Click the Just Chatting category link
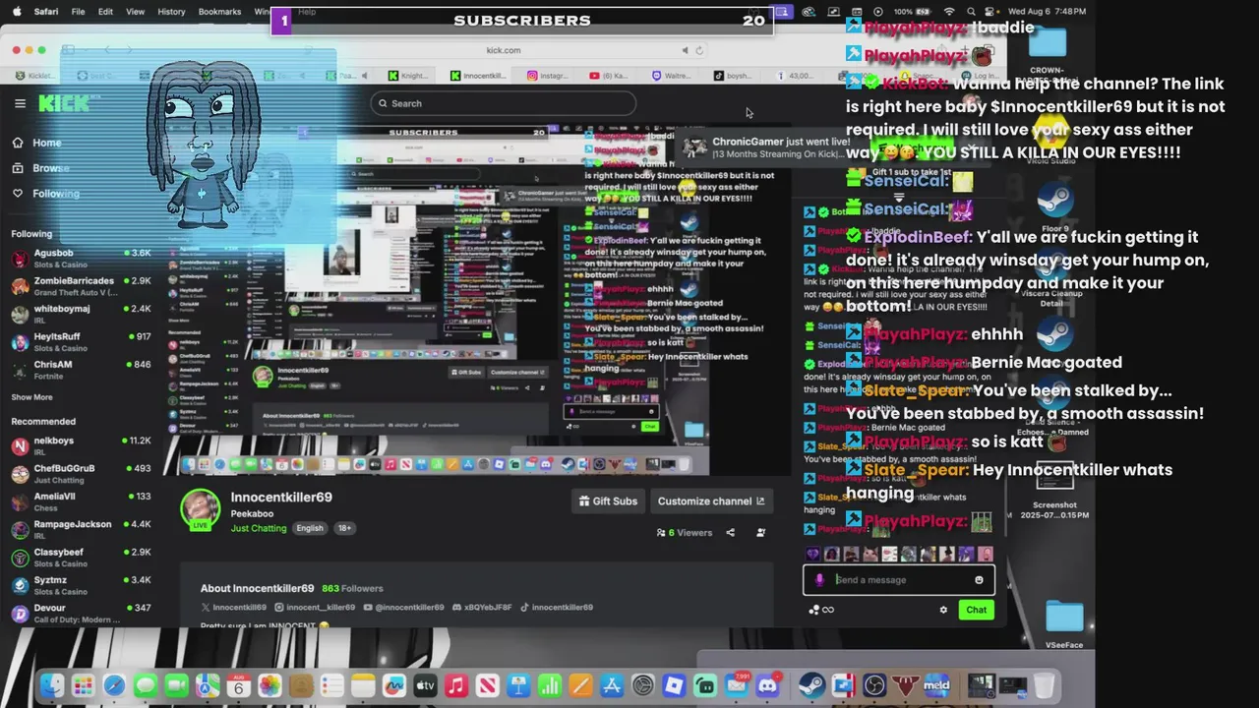Viewport: 1259px width, 708px height. pos(259,528)
